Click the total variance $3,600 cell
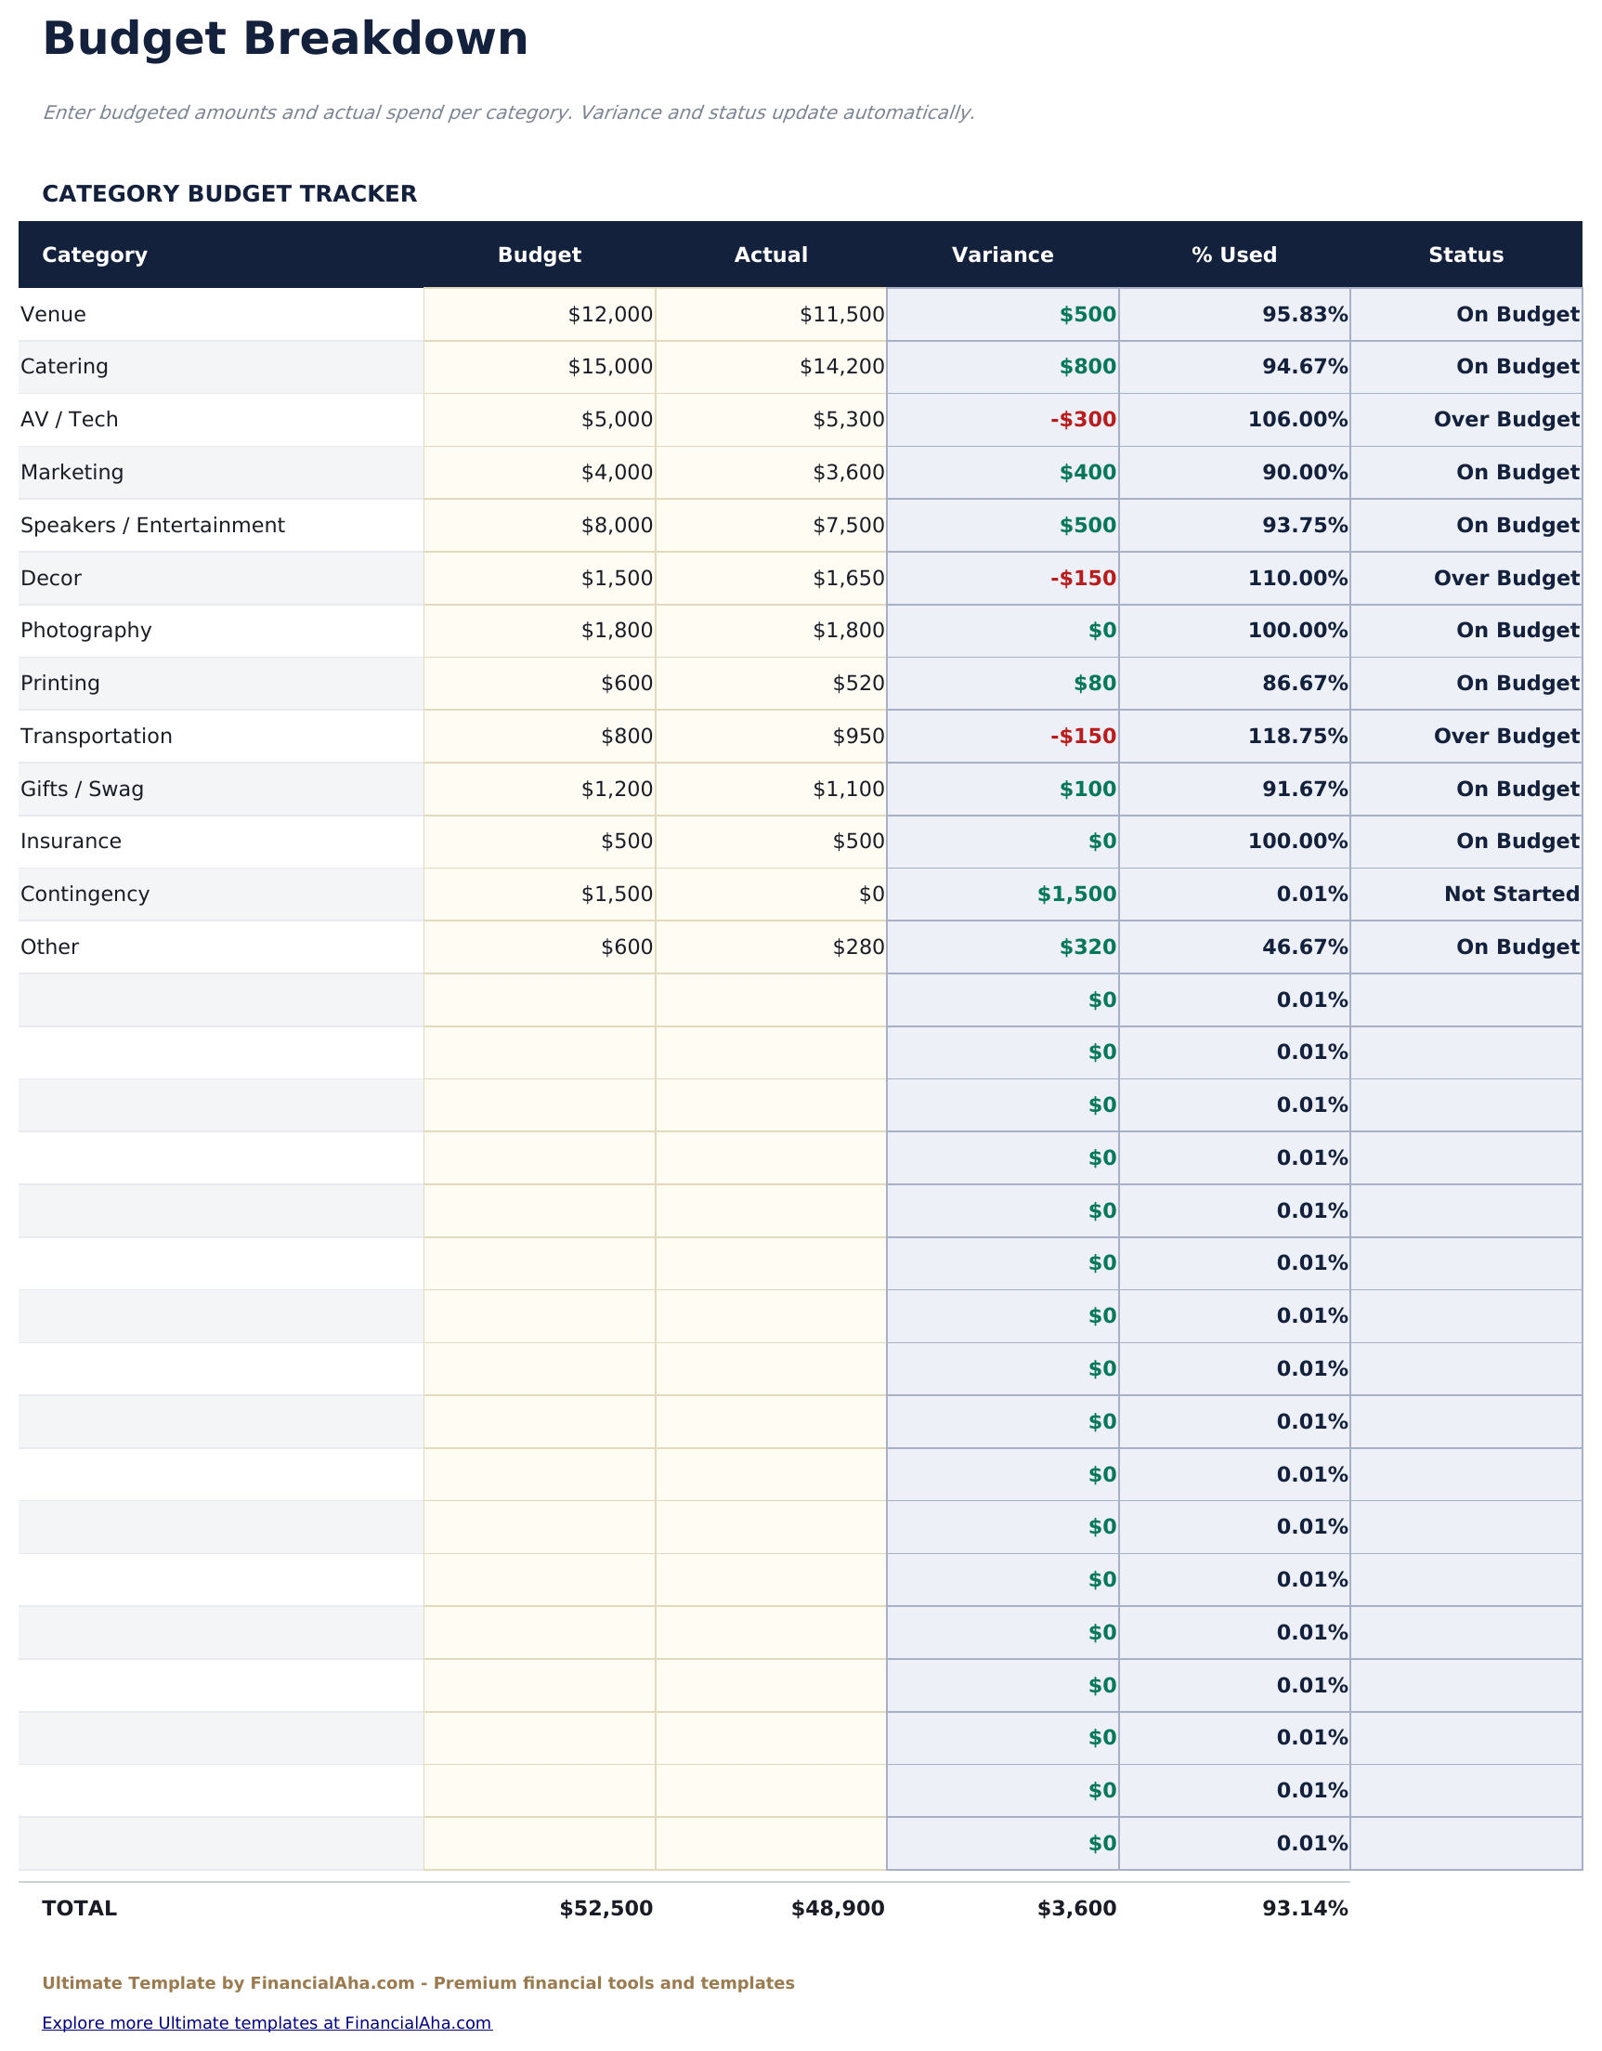This screenshot has height=2051, width=1602. pos(1076,1907)
